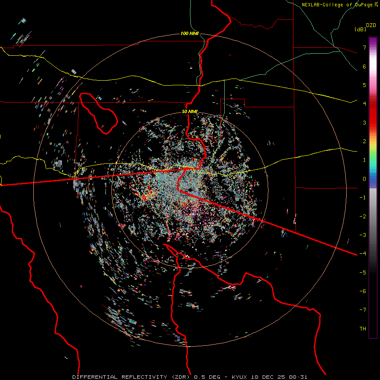Click the -1 value on the dB scale
Viewport: 380px width, 380px height.
coord(363,198)
